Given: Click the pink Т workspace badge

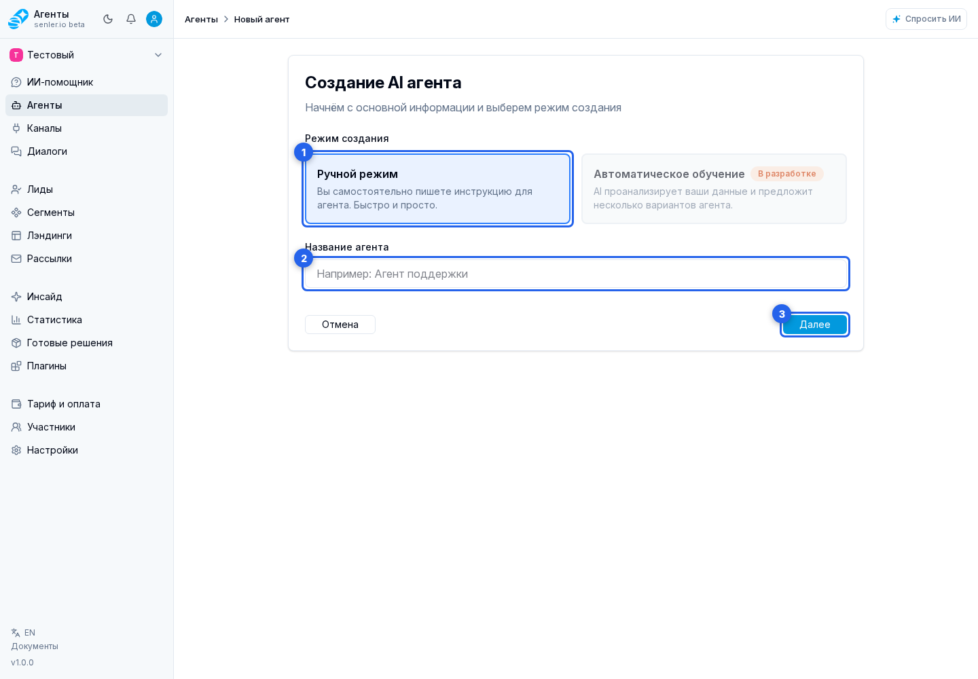Looking at the screenshot, I should 16,55.
